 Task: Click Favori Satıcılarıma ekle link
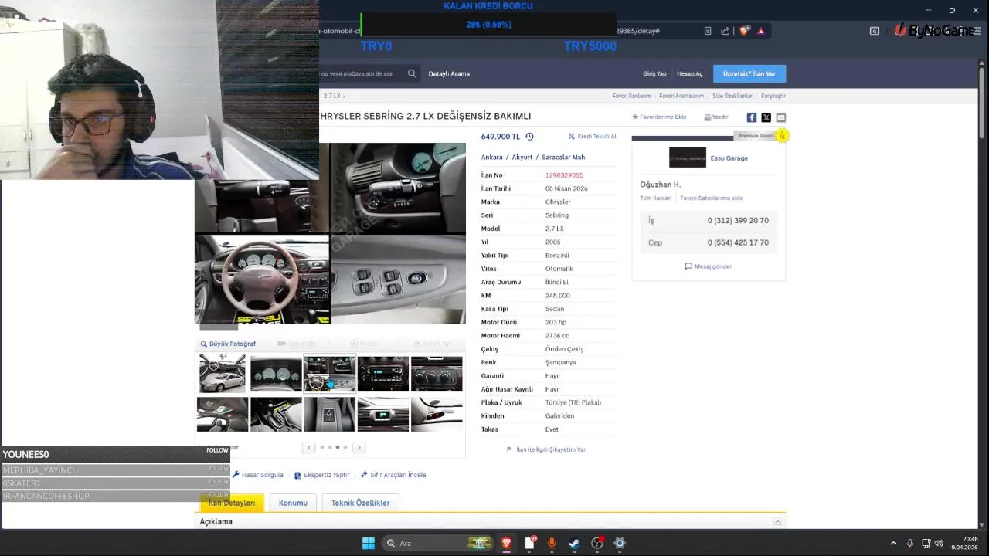coord(711,198)
